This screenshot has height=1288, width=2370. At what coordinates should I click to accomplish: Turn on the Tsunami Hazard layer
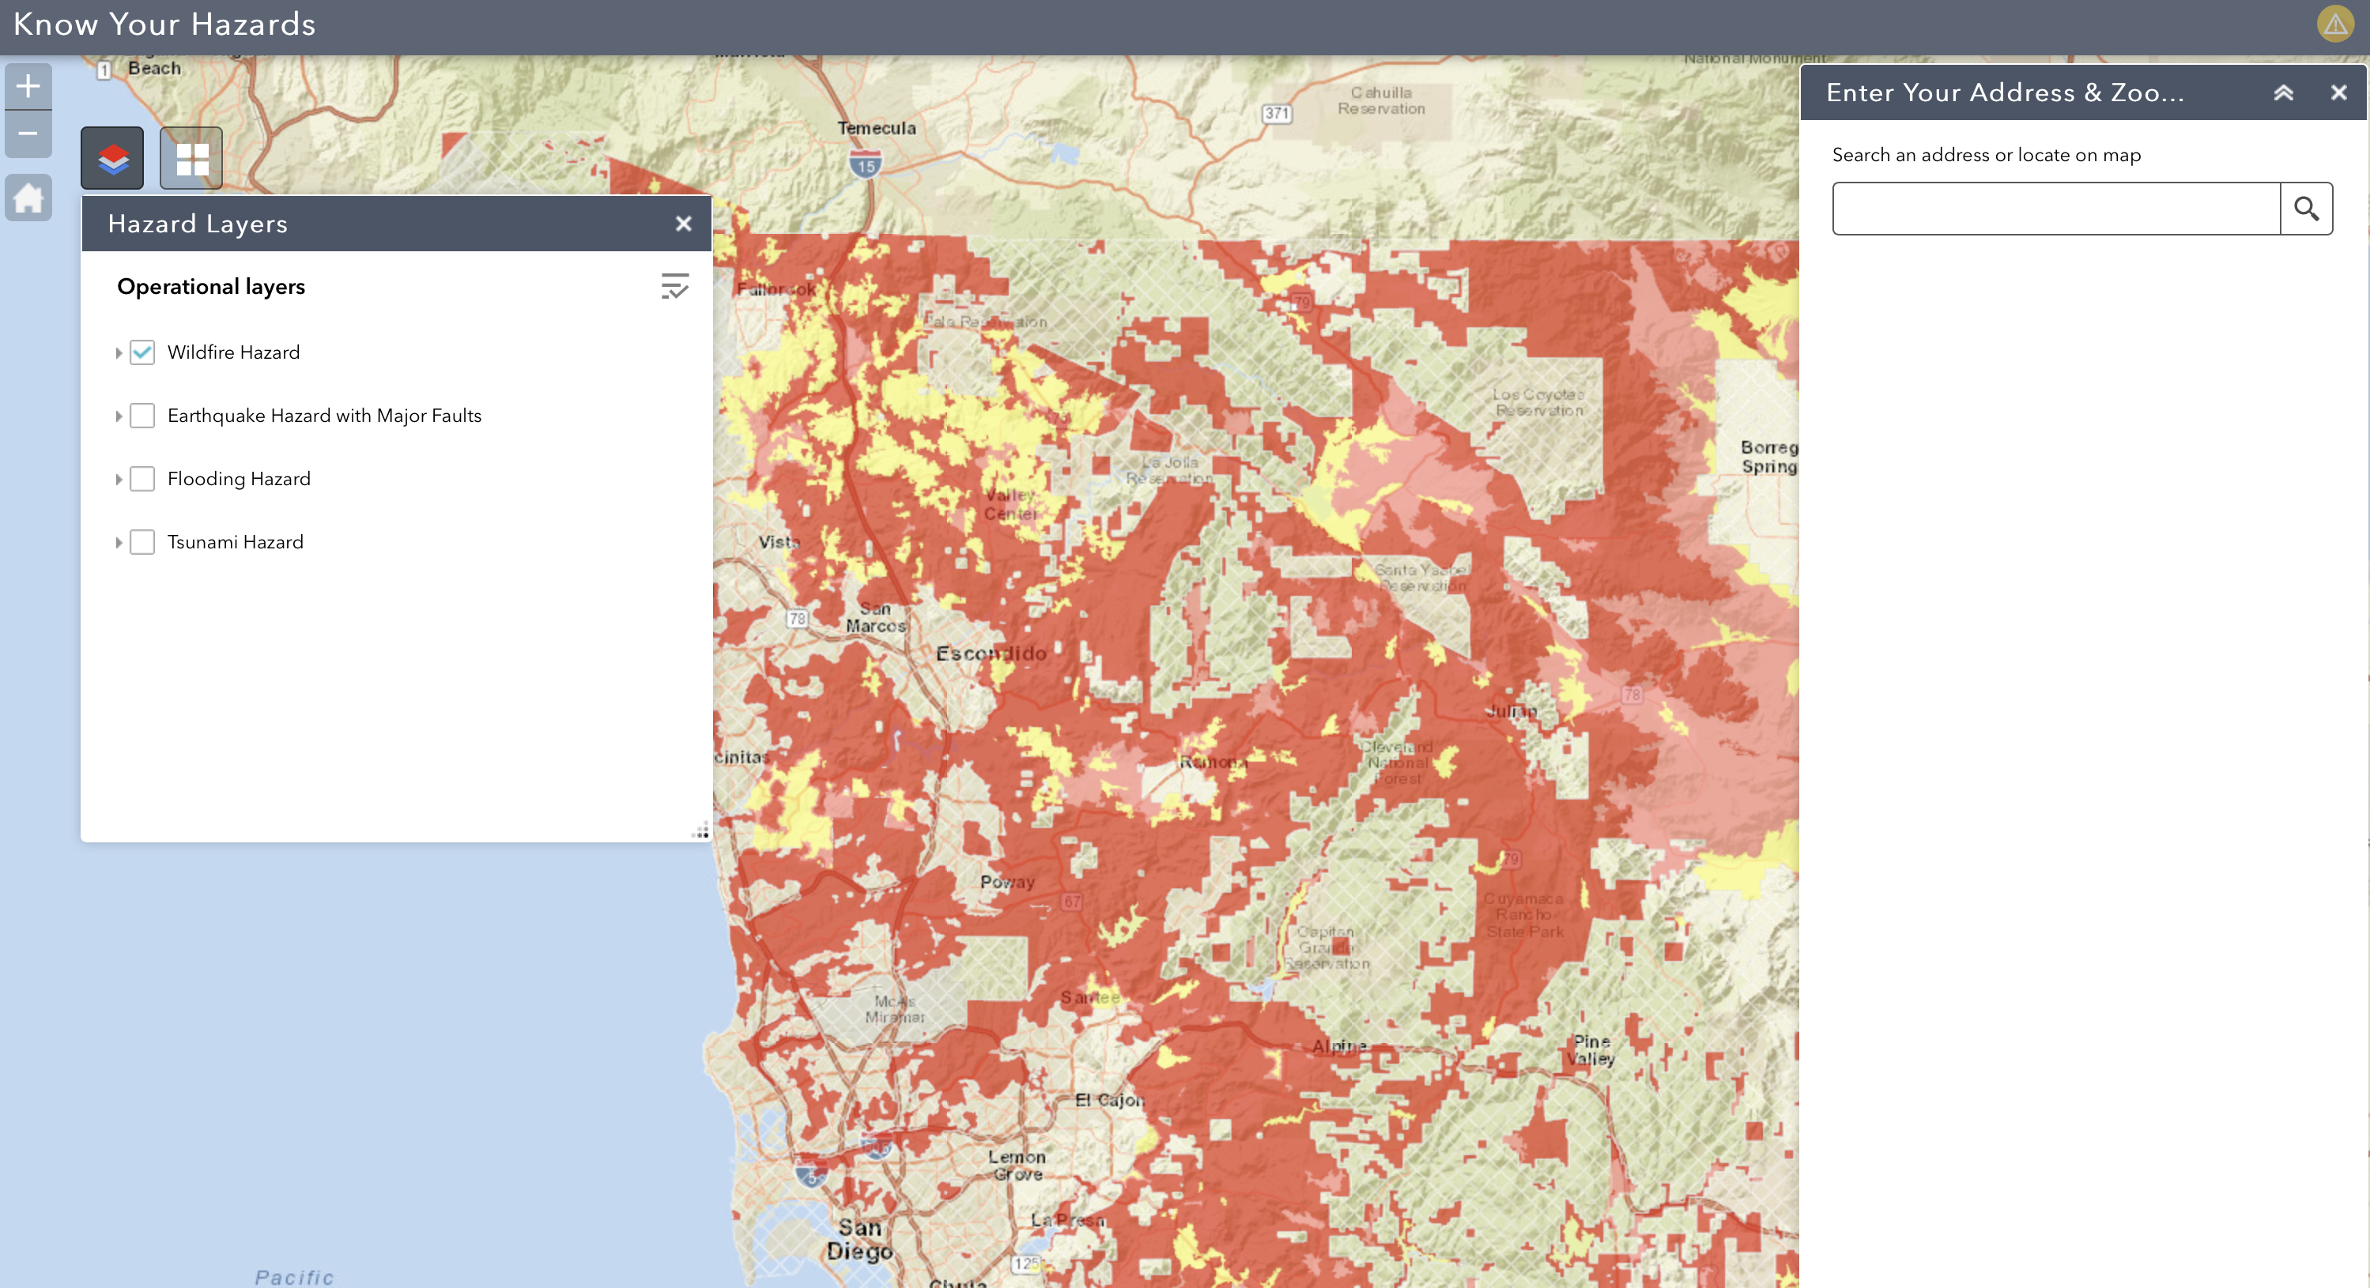[x=142, y=542]
